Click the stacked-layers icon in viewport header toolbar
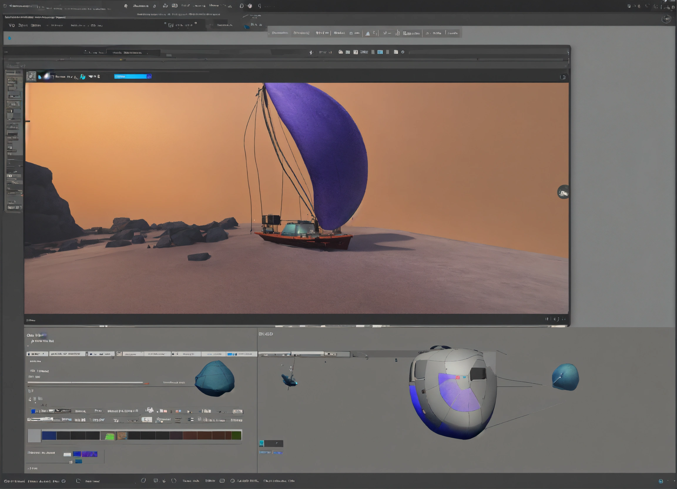The width and height of the screenshot is (677, 489). click(x=341, y=52)
